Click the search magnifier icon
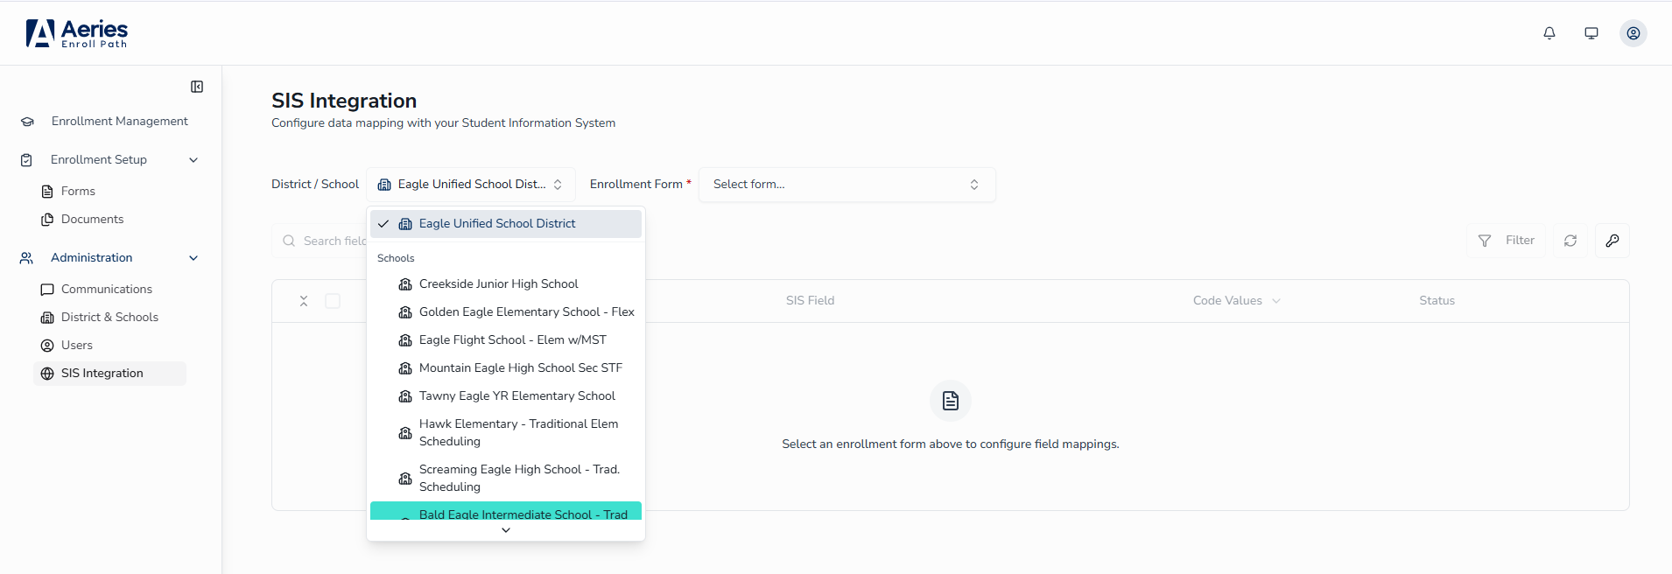This screenshot has height=574, width=1672. click(289, 241)
